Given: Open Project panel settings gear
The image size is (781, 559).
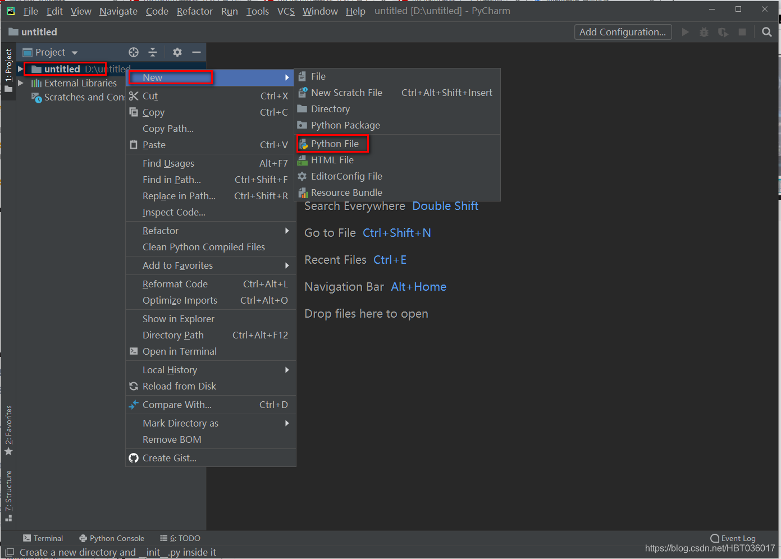Looking at the screenshot, I should coord(177,52).
